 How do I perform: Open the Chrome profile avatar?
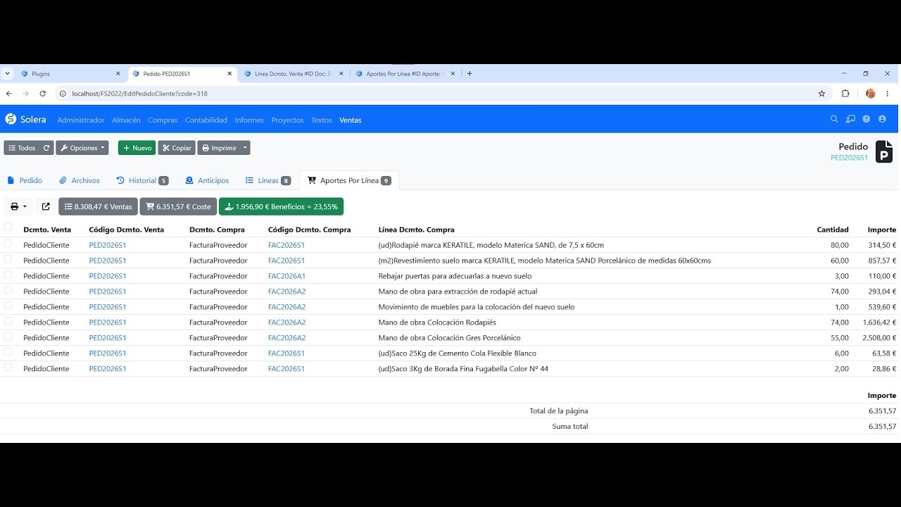point(871,94)
